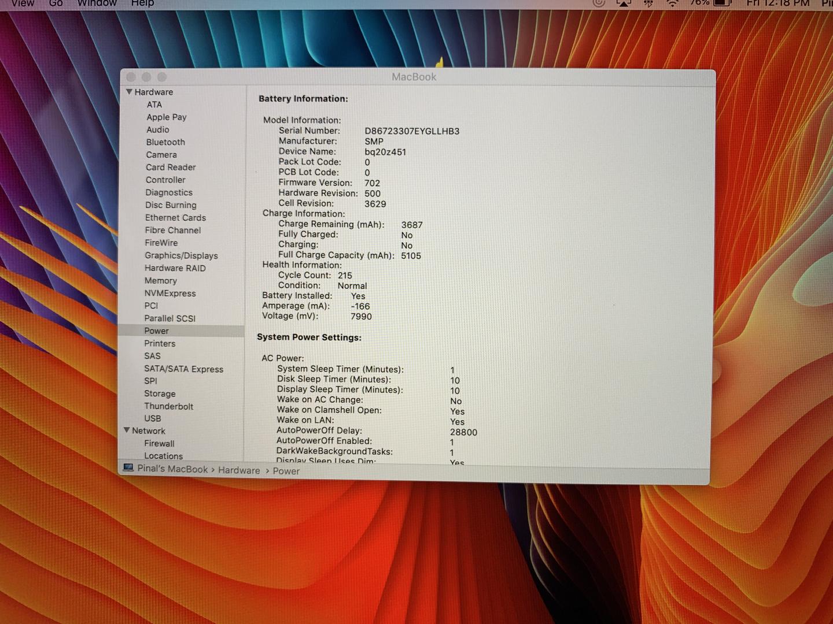
Task: Click the Wi-Fi icon in menu bar
Action: click(672, 3)
